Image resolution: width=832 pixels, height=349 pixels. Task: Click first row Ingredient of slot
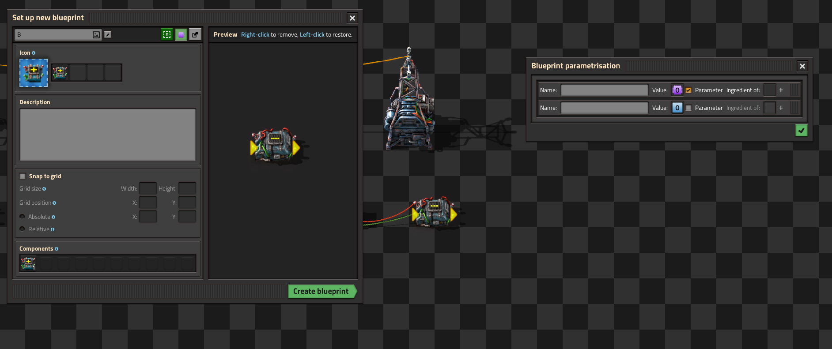click(x=770, y=90)
